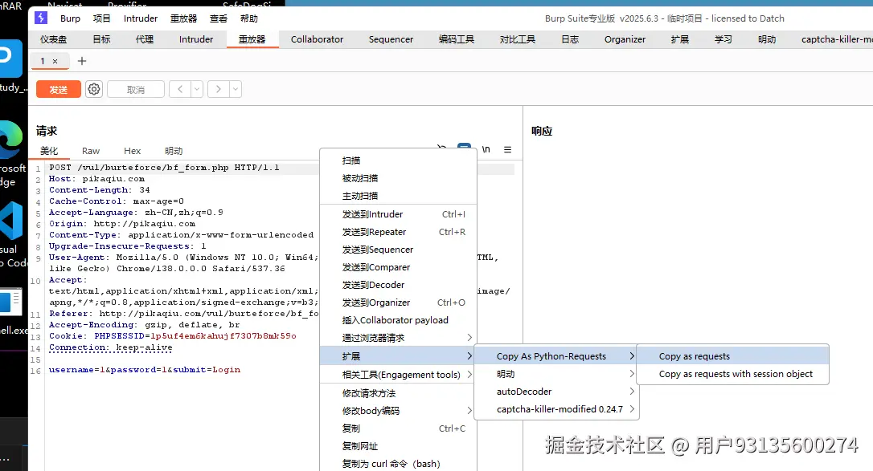Open the request editor hamburger menu

pos(508,149)
